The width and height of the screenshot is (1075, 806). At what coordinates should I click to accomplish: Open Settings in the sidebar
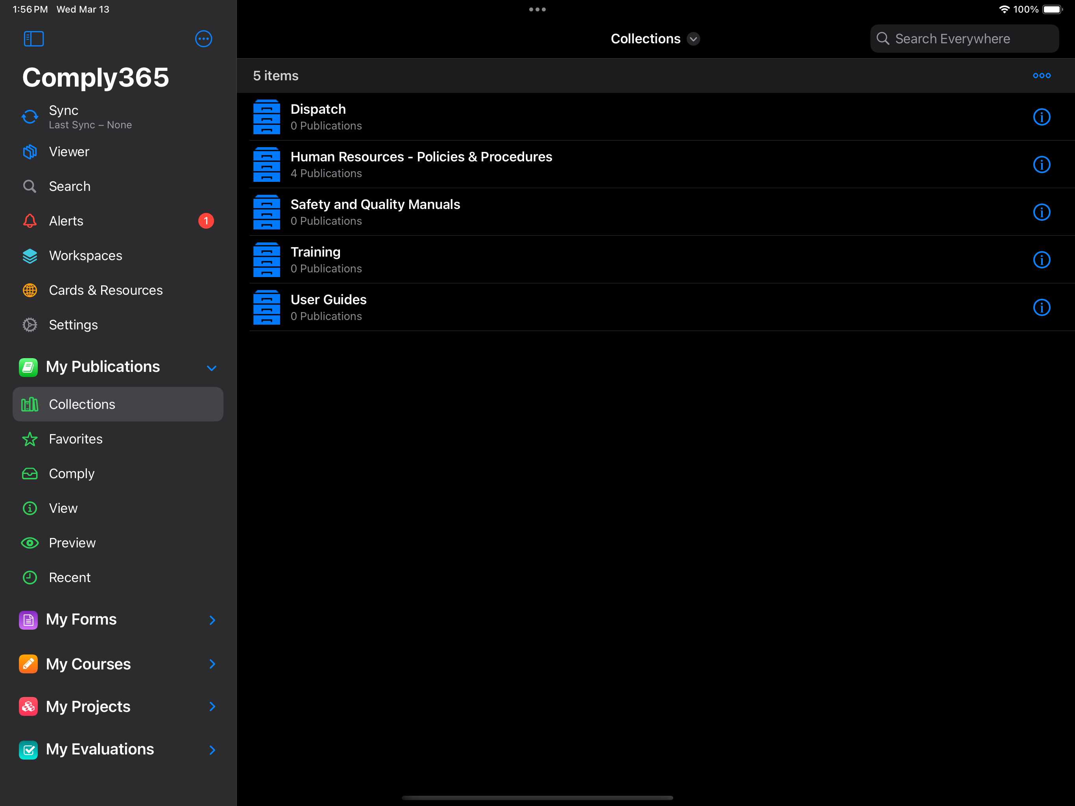118,325
